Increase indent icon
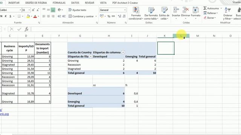This screenshot has height=135, width=241. click(x=64, y=16)
